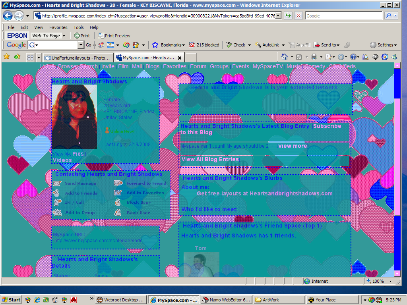Open the ArtWork folder taskbar button
Viewport: 407px width, 305px height.
pyautogui.click(x=279, y=300)
